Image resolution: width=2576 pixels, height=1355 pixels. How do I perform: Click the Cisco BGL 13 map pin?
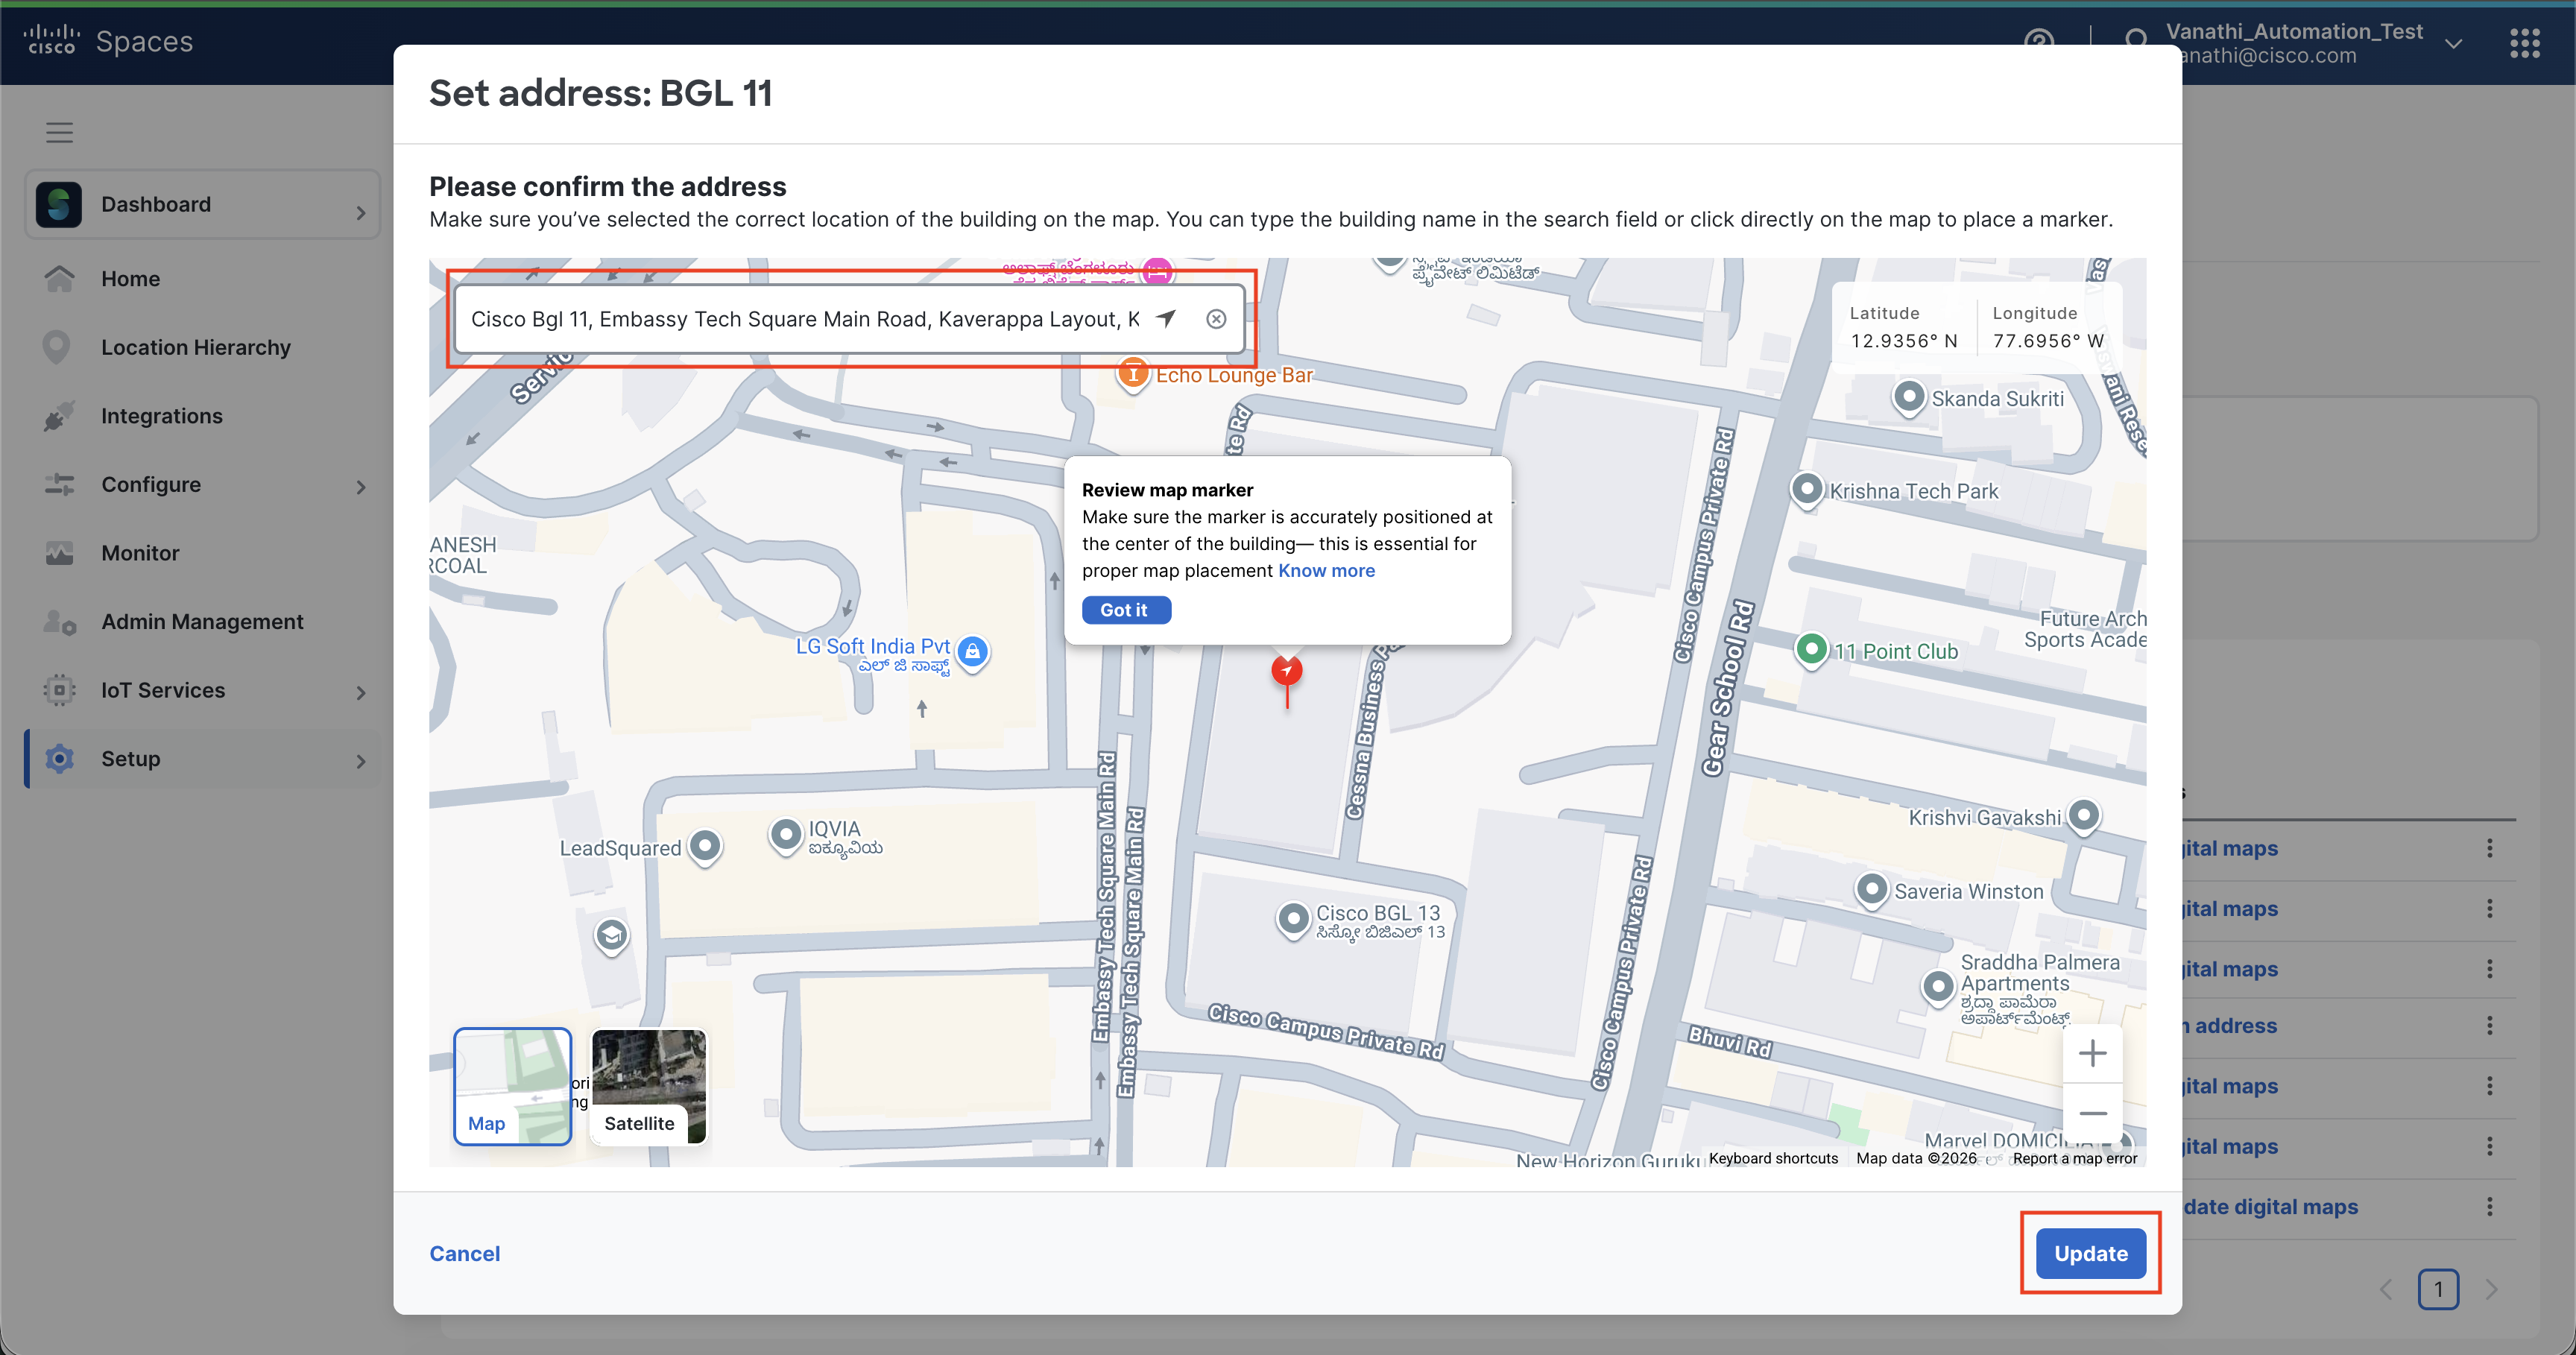coord(1293,918)
